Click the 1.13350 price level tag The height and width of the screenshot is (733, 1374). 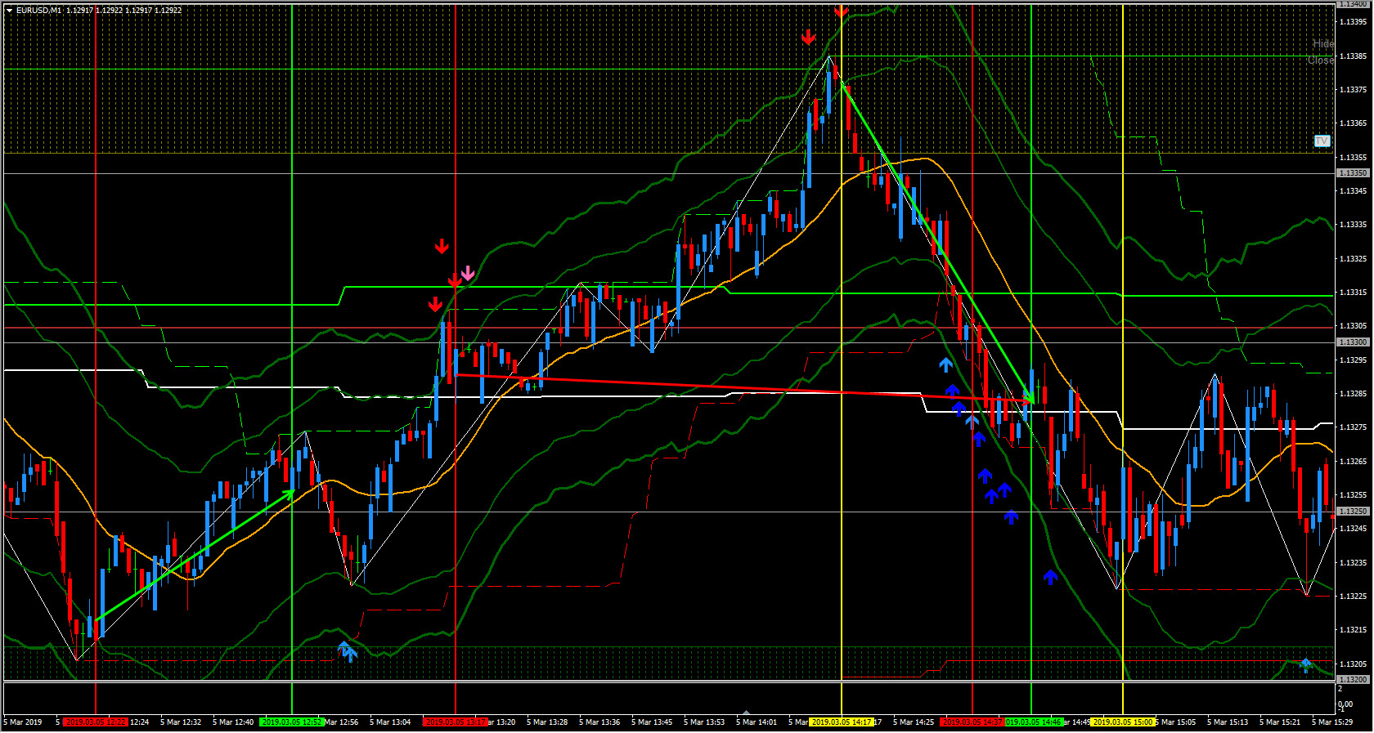pos(1353,173)
